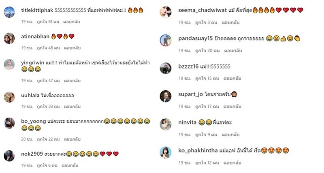324x173 pixels.
Task: Visit bzzzz16's profile via username
Action: click(188, 66)
